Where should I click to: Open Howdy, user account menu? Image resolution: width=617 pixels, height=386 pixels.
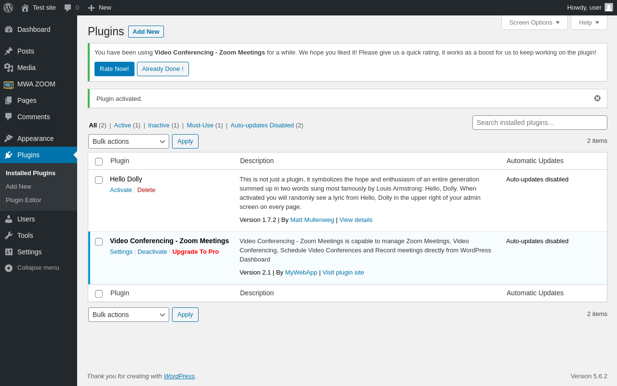tap(590, 8)
